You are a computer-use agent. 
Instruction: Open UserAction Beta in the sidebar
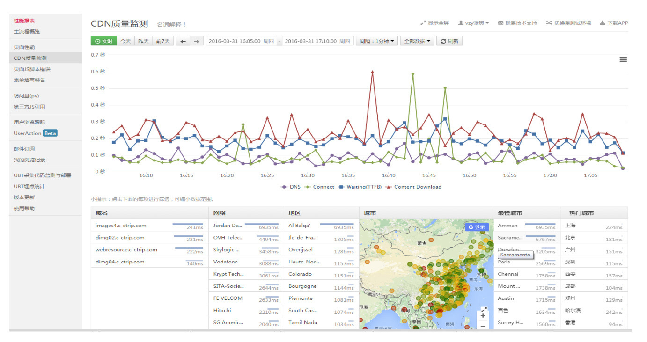click(35, 133)
